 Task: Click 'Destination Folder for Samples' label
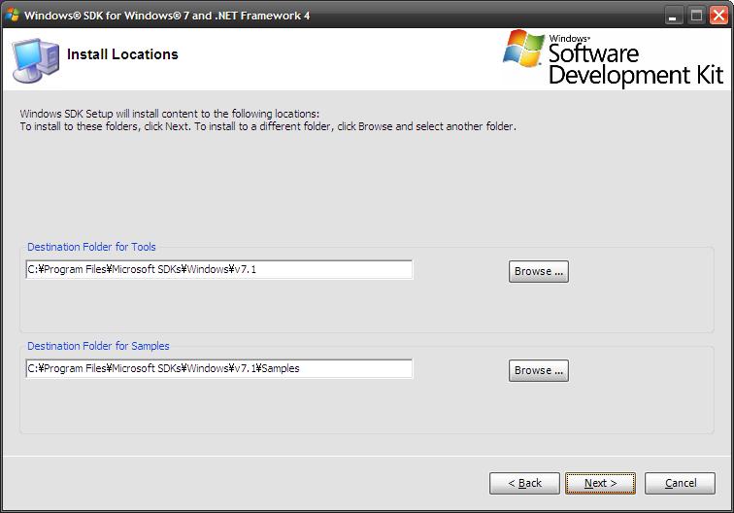click(98, 346)
